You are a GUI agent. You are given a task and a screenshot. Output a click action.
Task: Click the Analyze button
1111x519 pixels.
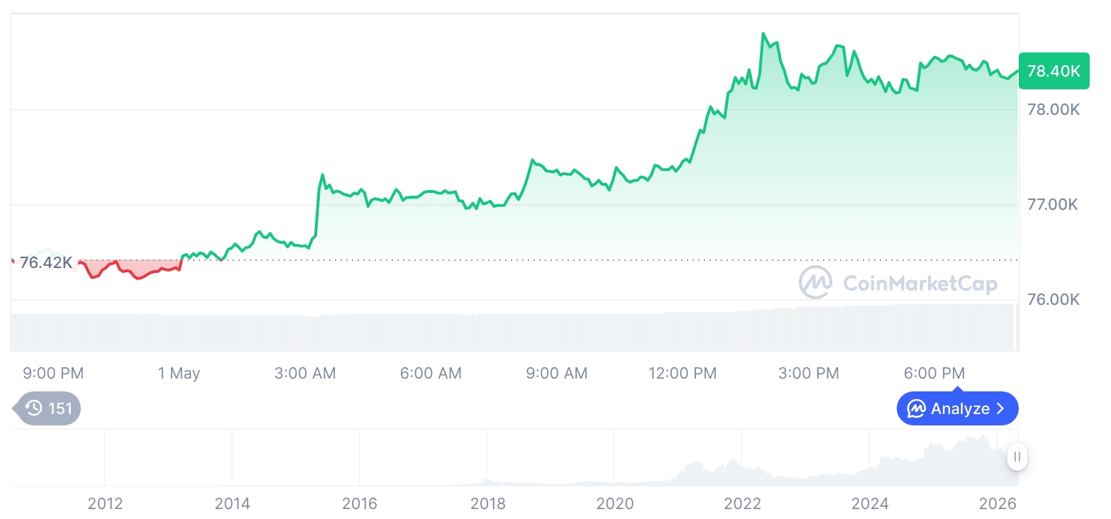pyautogui.click(x=957, y=408)
